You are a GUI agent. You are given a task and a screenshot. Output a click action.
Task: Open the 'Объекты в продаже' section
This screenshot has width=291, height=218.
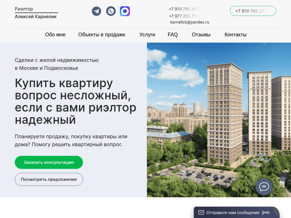coord(101,35)
